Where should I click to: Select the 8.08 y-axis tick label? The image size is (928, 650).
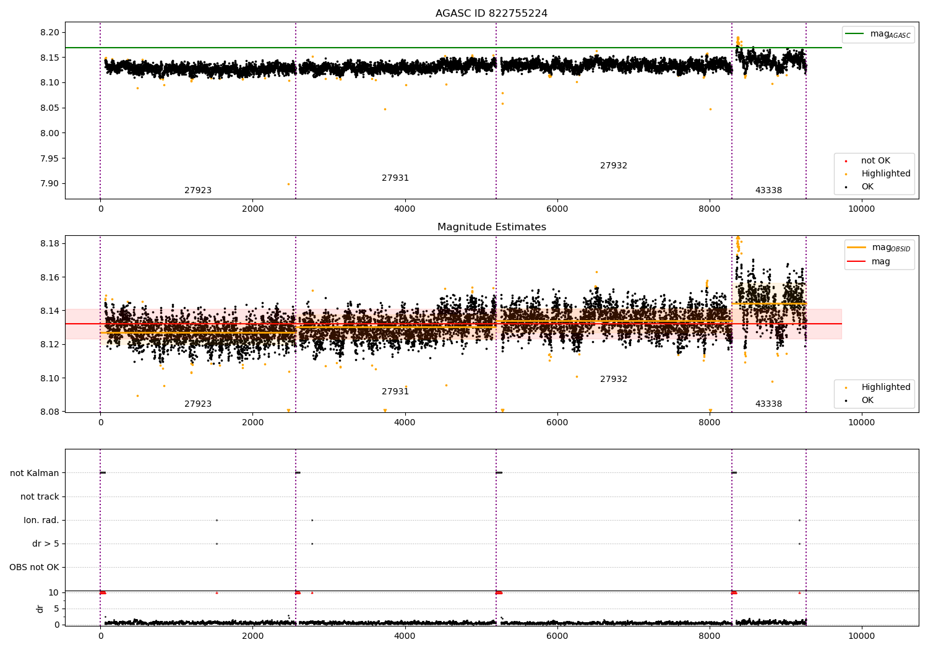[x=51, y=412]
